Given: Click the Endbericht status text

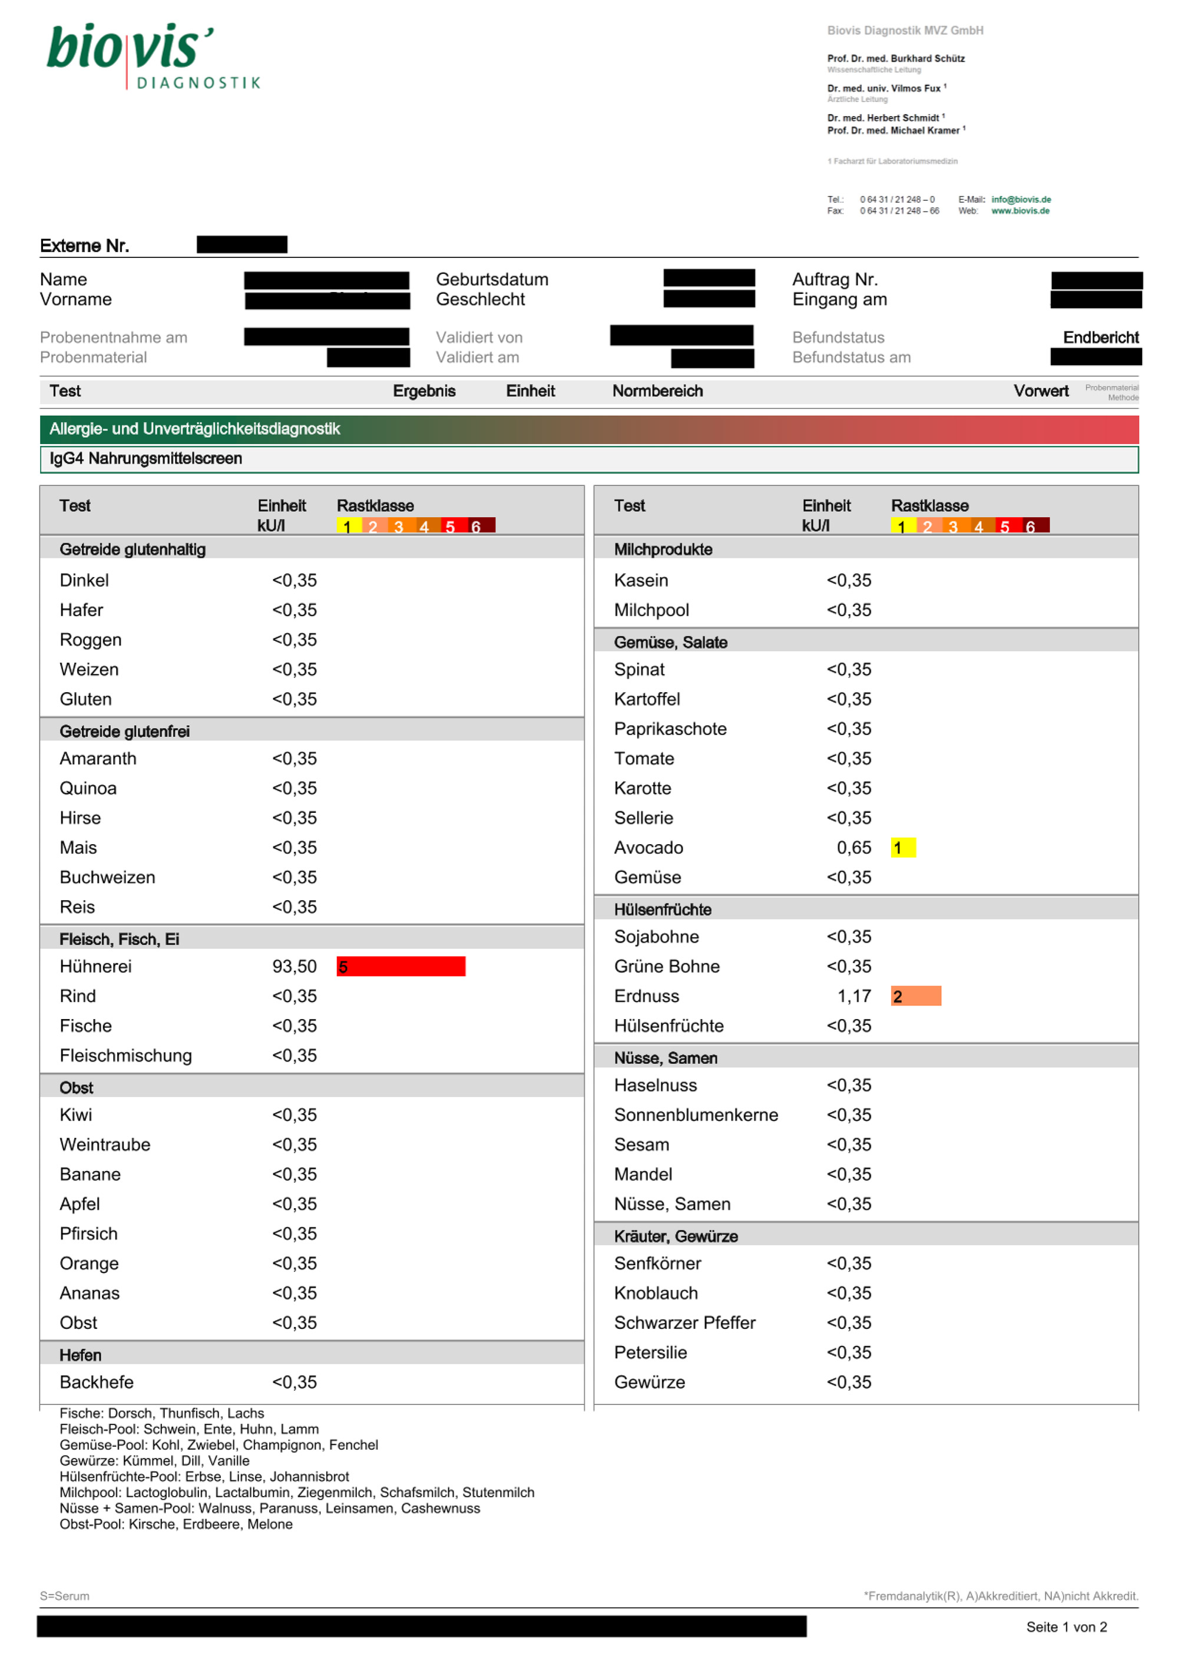Looking at the screenshot, I should (x=1100, y=338).
